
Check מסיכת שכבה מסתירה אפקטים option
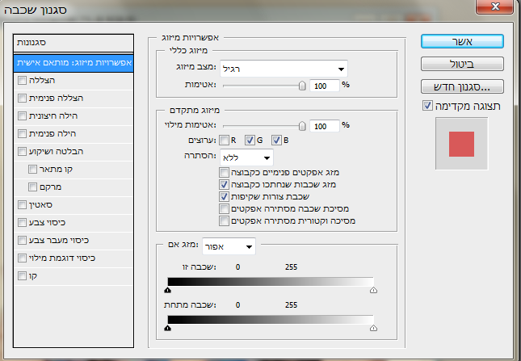click(x=225, y=208)
